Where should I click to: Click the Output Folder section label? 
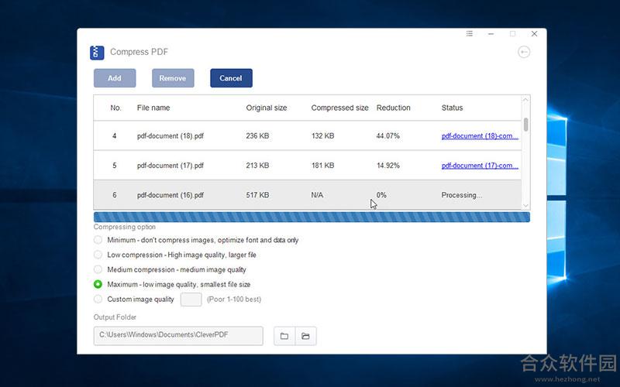115,317
